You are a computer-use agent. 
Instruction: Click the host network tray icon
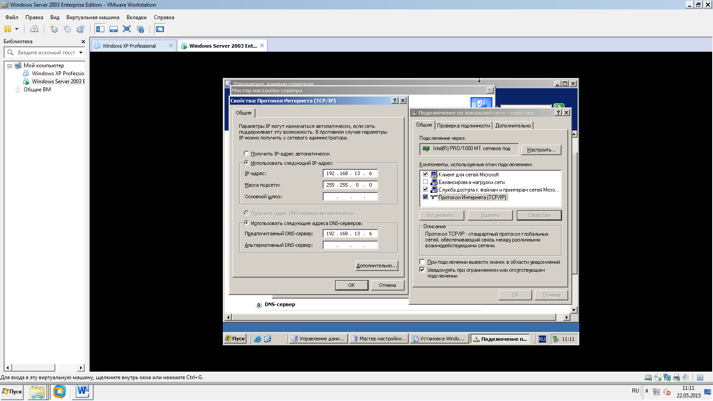point(656,392)
